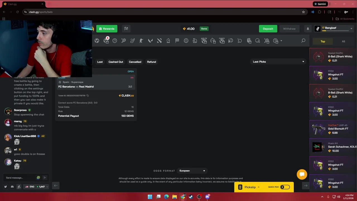This screenshot has height=201, width=357.
Task: Open the soccer sport icon
Action: pyautogui.click(x=97, y=41)
